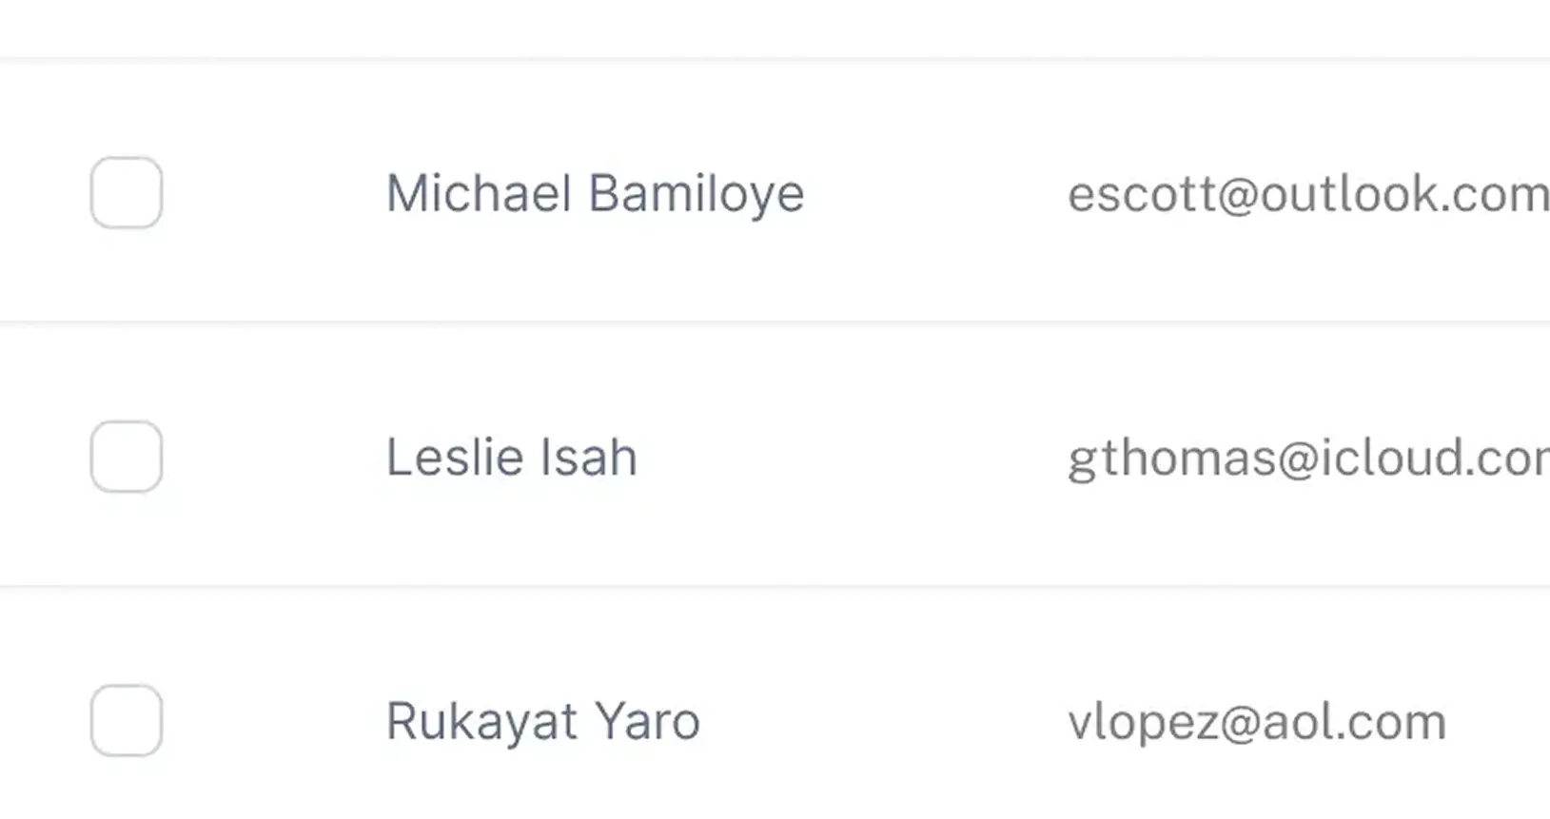Select the gthomas@icloud.com email cell

pyautogui.click(x=1307, y=458)
